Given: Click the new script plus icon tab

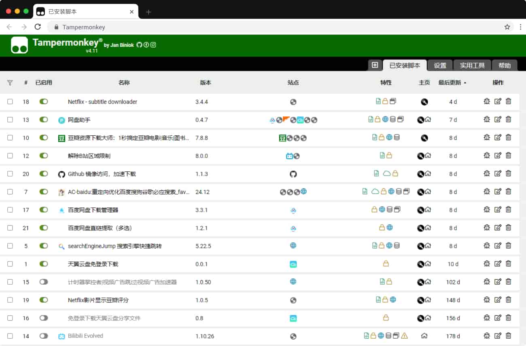Looking at the screenshot, I should (375, 65).
